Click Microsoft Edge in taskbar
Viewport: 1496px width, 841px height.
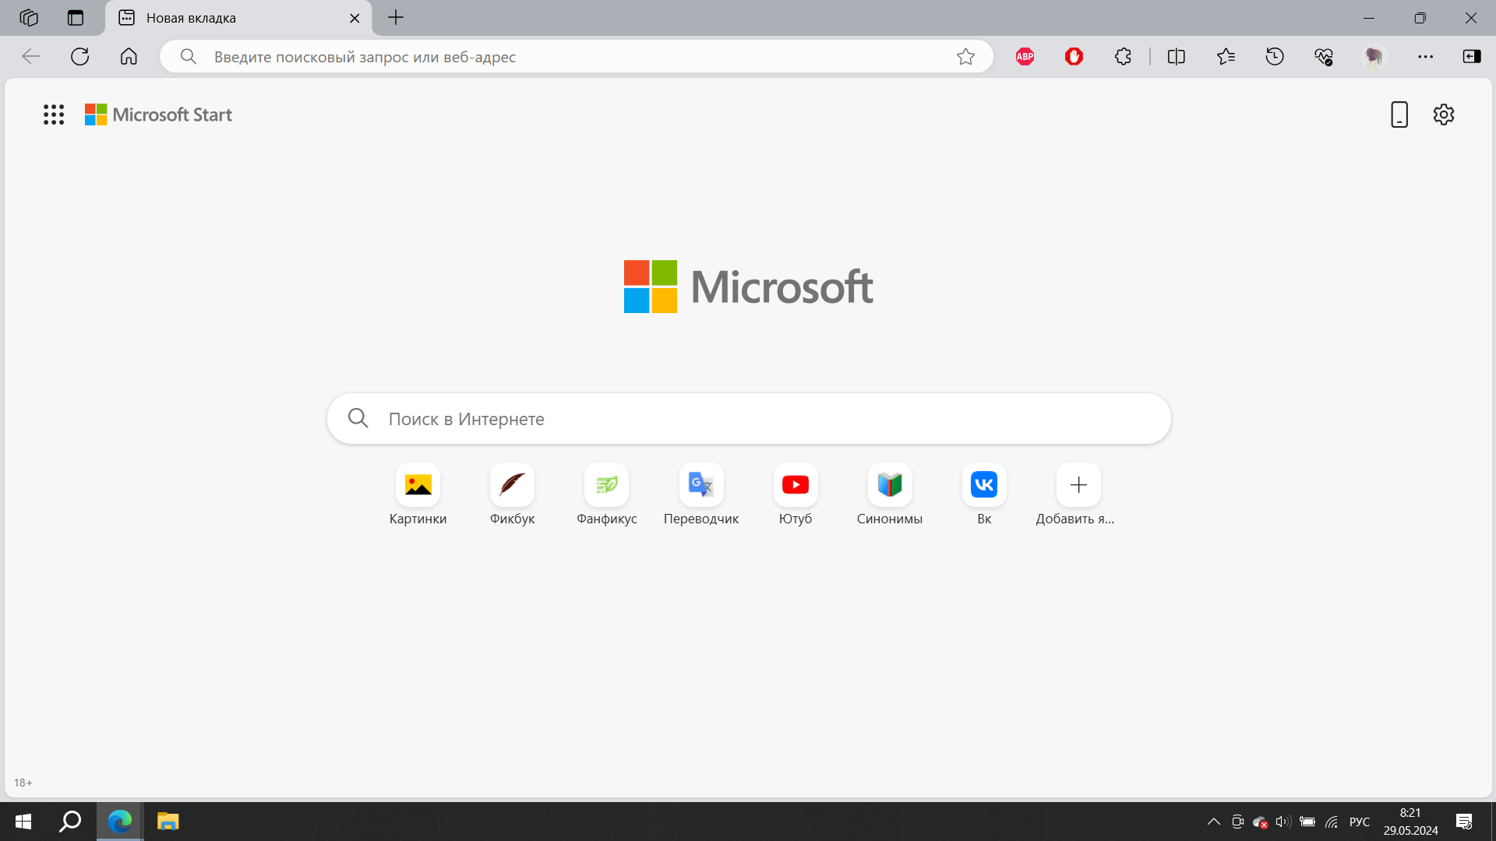[120, 822]
